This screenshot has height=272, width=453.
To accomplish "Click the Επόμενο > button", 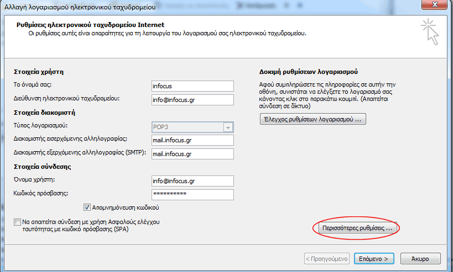I will click(x=374, y=259).
